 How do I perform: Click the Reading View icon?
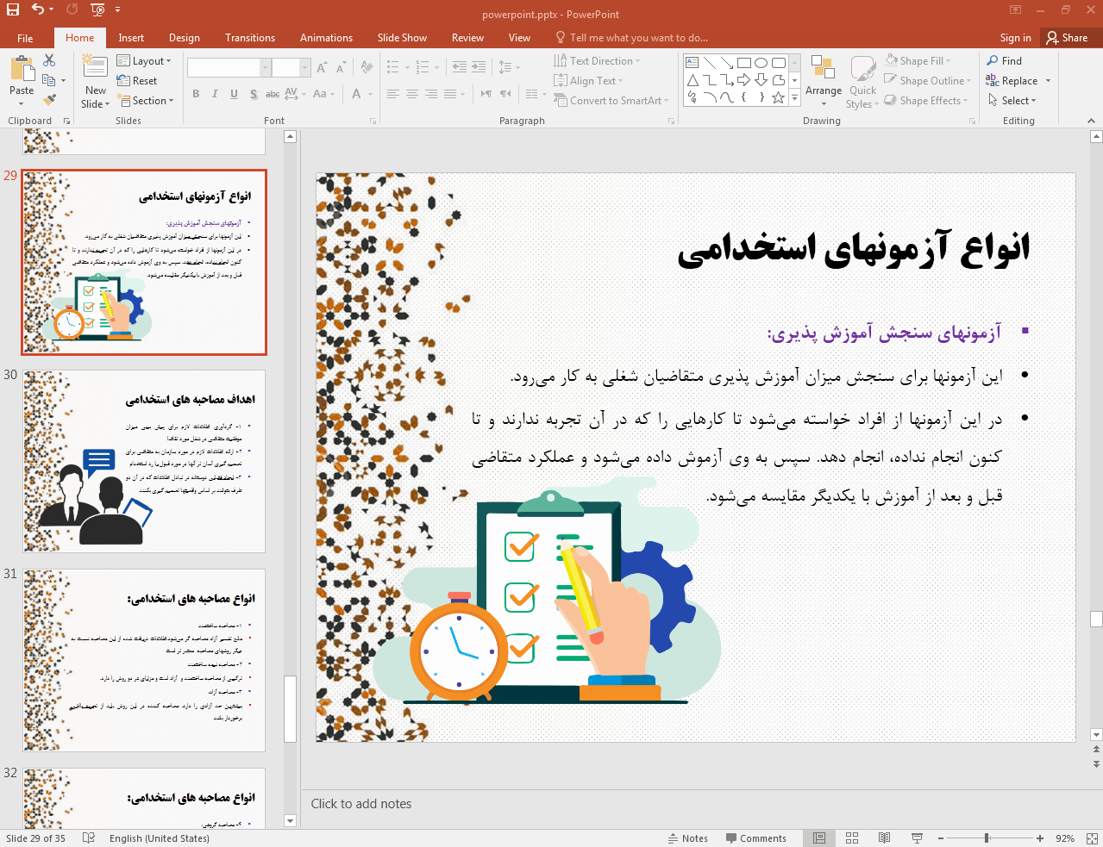coord(884,838)
